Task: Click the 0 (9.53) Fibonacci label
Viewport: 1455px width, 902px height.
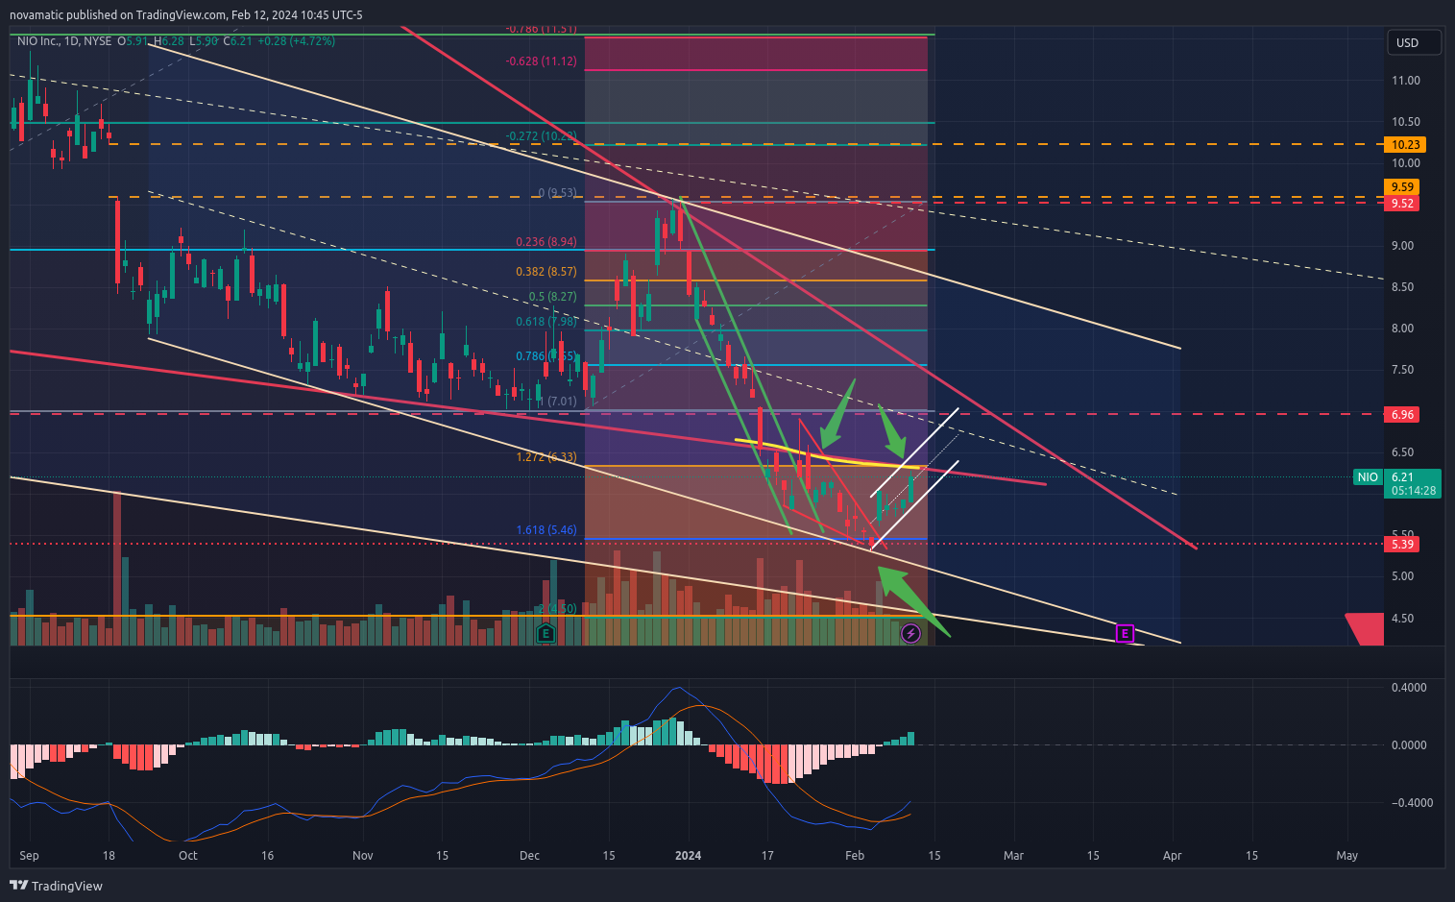Action: click(558, 193)
